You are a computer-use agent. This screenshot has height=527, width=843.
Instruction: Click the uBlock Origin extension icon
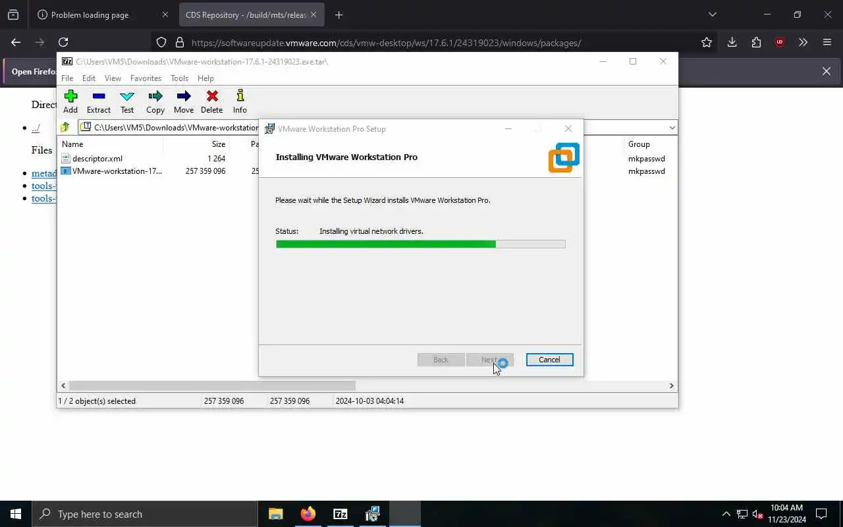pos(780,42)
